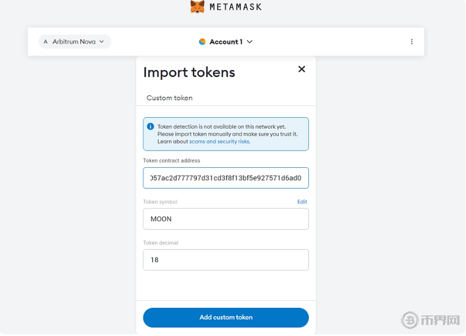Click the blue info icon in notice
The height and width of the screenshot is (336, 466).
point(150,126)
